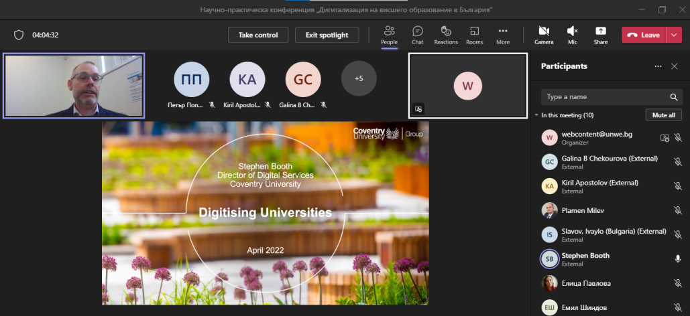Image resolution: width=690 pixels, height=316 pixels.
Task: Click the Take control button
Action: pyautogui.click(x=258, y=35)
